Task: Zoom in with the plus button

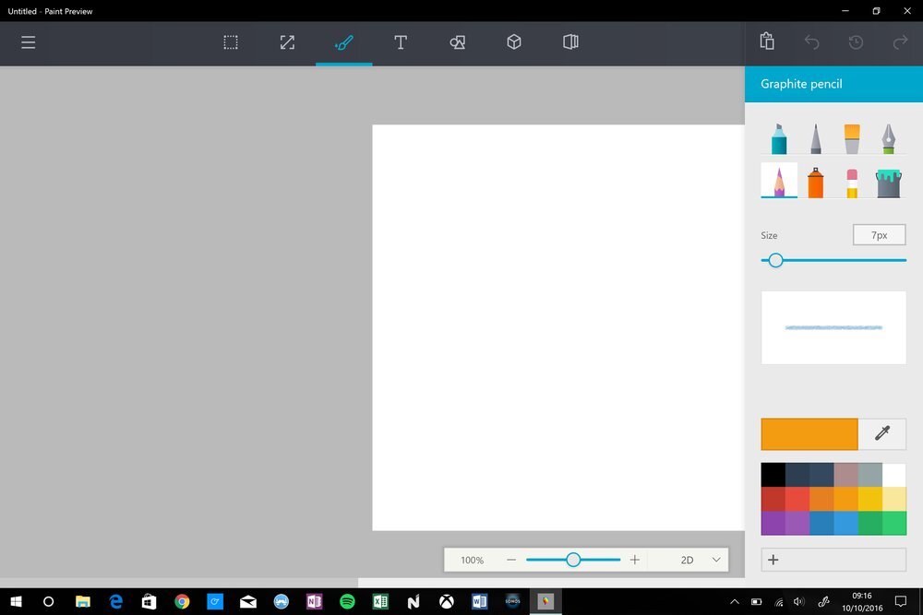Action: [634, 560]
